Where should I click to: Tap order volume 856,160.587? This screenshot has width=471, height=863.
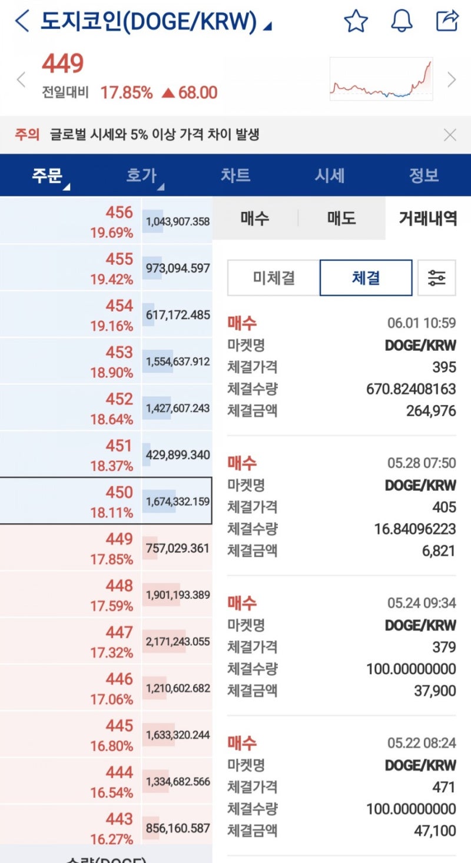pyautogui.click(x=178, y=828)
